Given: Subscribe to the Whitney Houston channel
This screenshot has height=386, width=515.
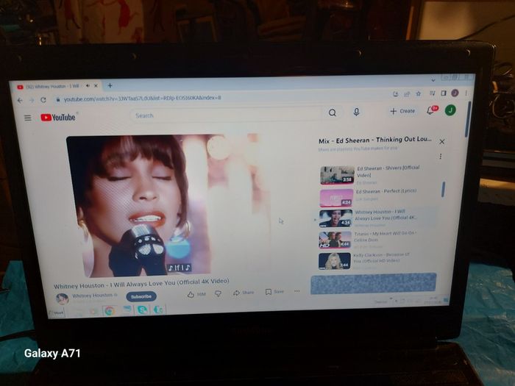Looking at the screenshot, I should 141,296.
